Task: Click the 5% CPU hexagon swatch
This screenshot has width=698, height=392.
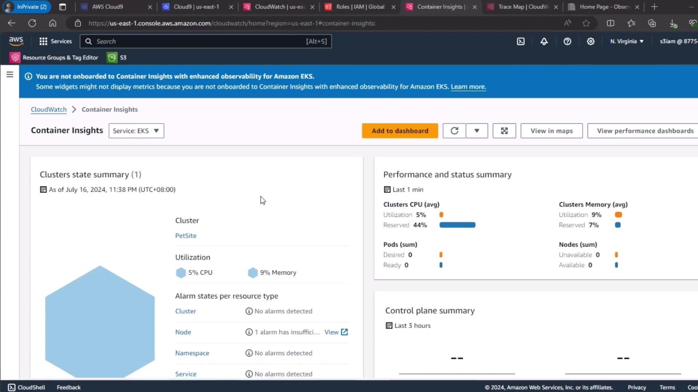Action: (181, 273)
